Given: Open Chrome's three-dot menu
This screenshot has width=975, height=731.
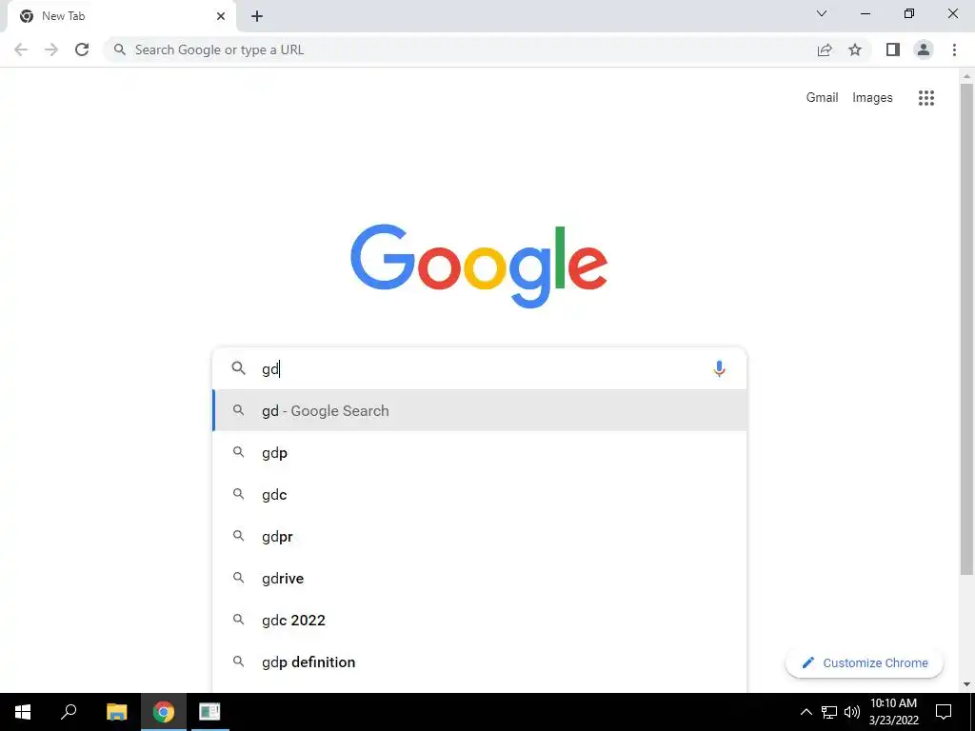Looking at the screenshot, I should [x=954, y=49].
